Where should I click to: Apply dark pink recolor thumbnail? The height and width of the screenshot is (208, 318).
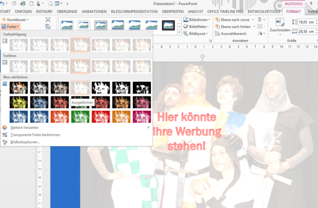142,102
